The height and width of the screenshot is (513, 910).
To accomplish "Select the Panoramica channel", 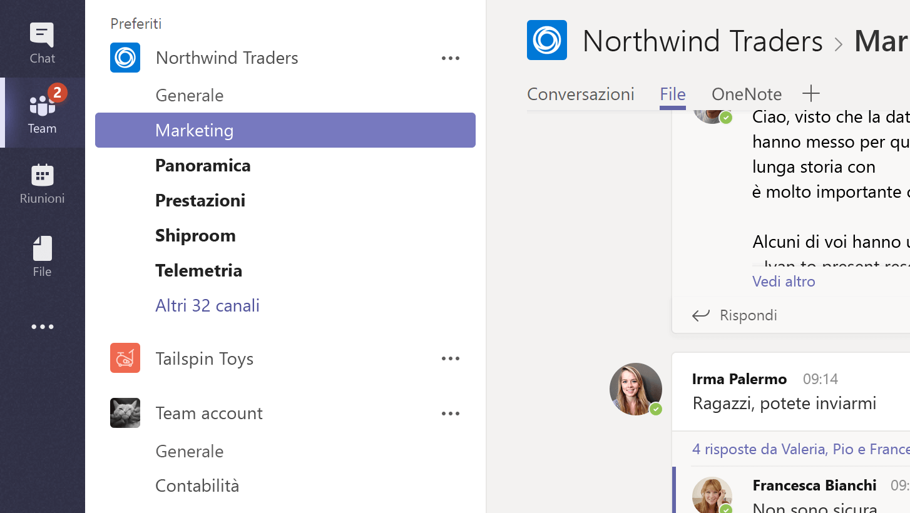I will [203, 165].
